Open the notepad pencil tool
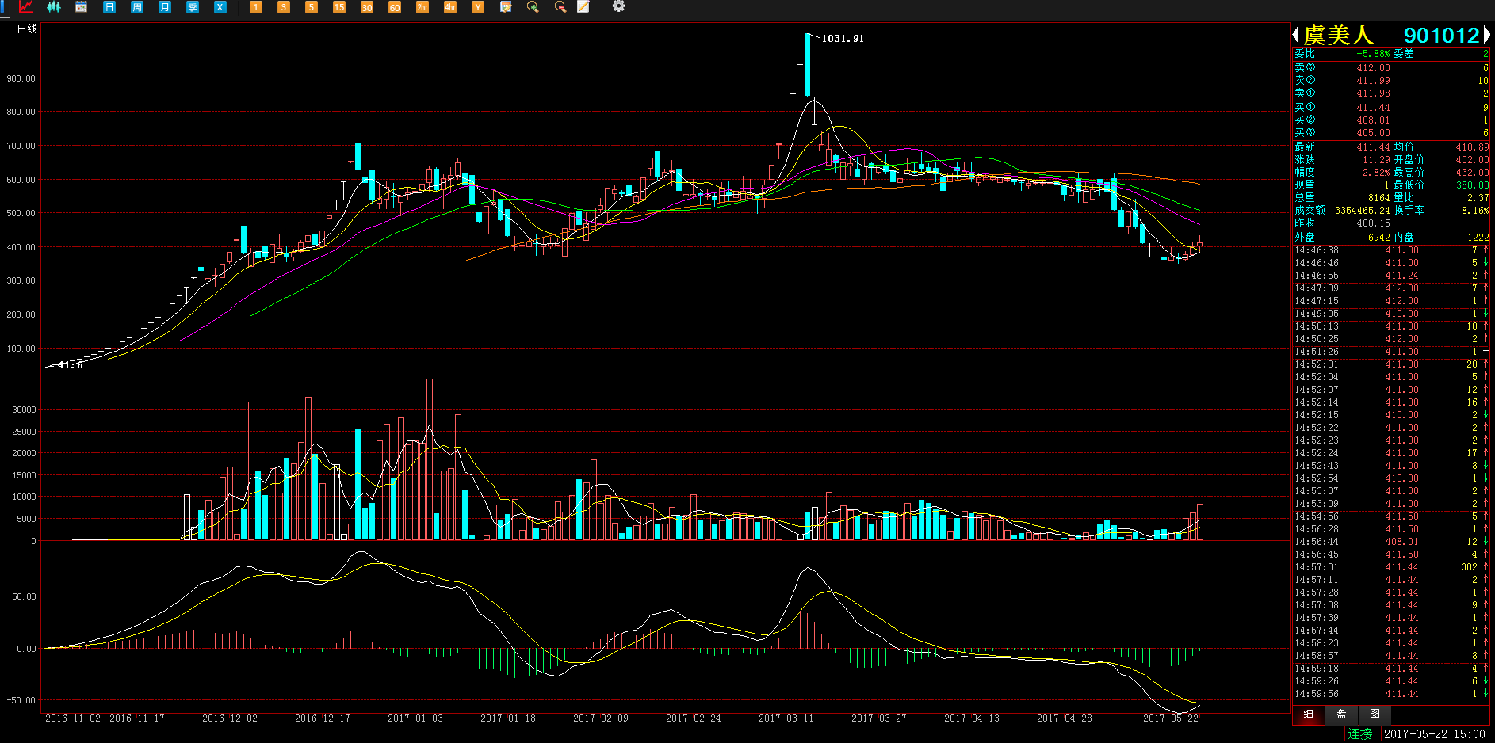 [x=583, y=6]
